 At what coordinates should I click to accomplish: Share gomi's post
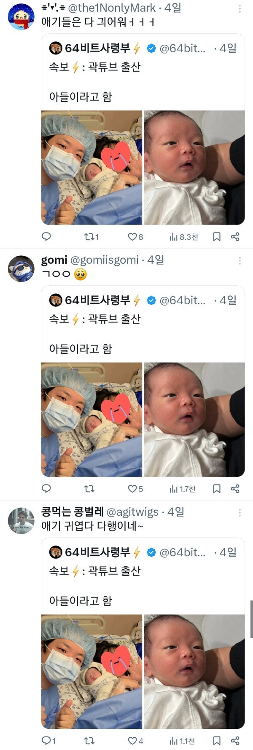235,489
